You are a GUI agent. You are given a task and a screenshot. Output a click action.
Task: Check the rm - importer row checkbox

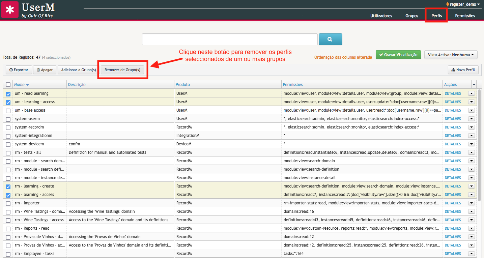[x=8, y=203]
